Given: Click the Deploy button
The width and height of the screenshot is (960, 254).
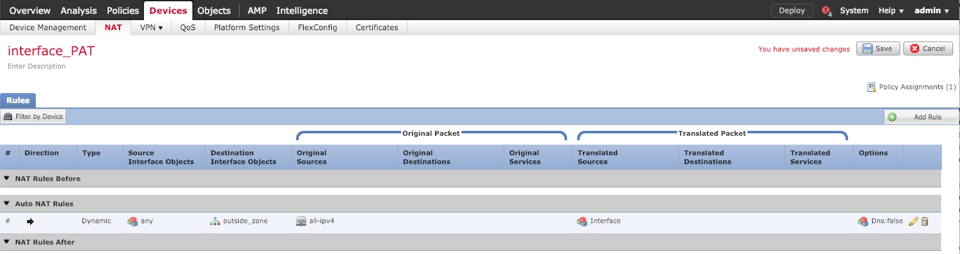Looking at the screenshot, I should (x=792, y=11).
